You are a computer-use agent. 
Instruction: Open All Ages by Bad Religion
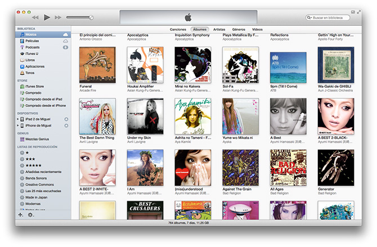[288, 168]
